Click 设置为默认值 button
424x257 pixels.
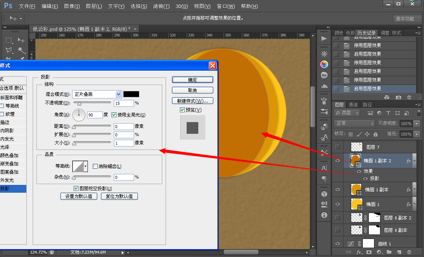tap(79, 197)
